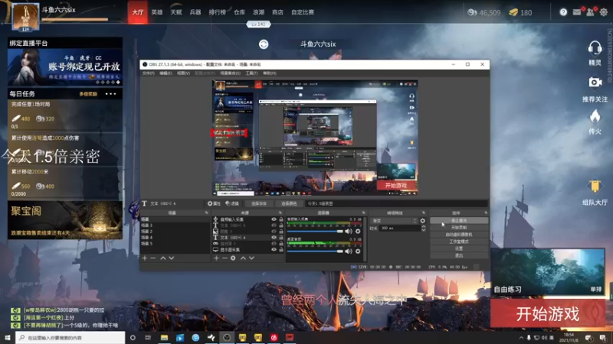Viewport: 613px width, 344px height.
Task: Toggle visibility of 显示器采集 source
Action: tap(274, 249)
